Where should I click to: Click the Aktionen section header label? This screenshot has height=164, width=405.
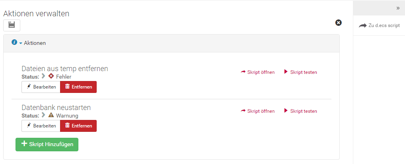(35, 43)
